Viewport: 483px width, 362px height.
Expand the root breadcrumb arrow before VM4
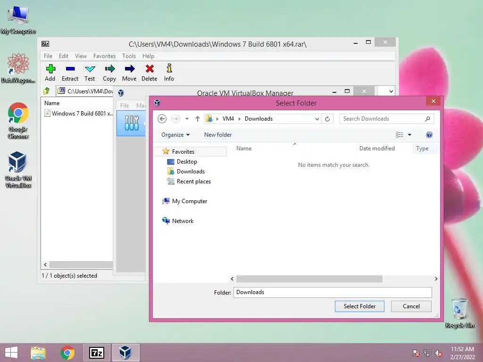click(217, 119)
